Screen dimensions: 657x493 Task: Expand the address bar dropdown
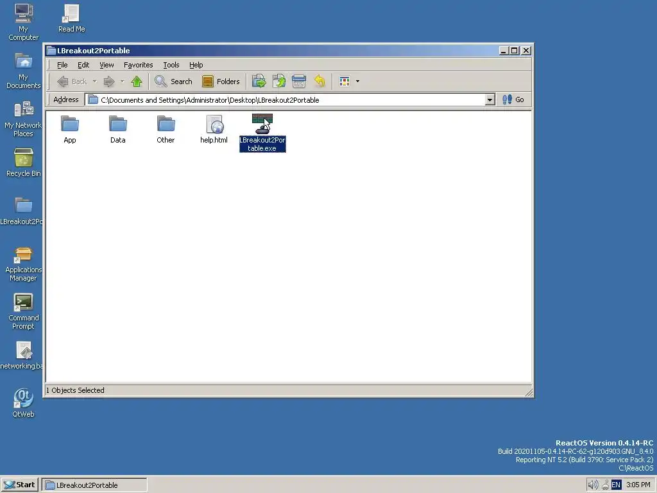point(490,99)
